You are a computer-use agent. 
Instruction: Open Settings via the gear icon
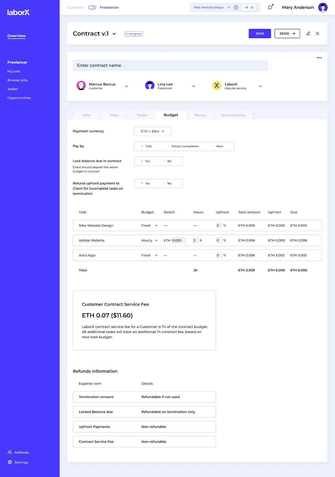[x=10, y=462]
